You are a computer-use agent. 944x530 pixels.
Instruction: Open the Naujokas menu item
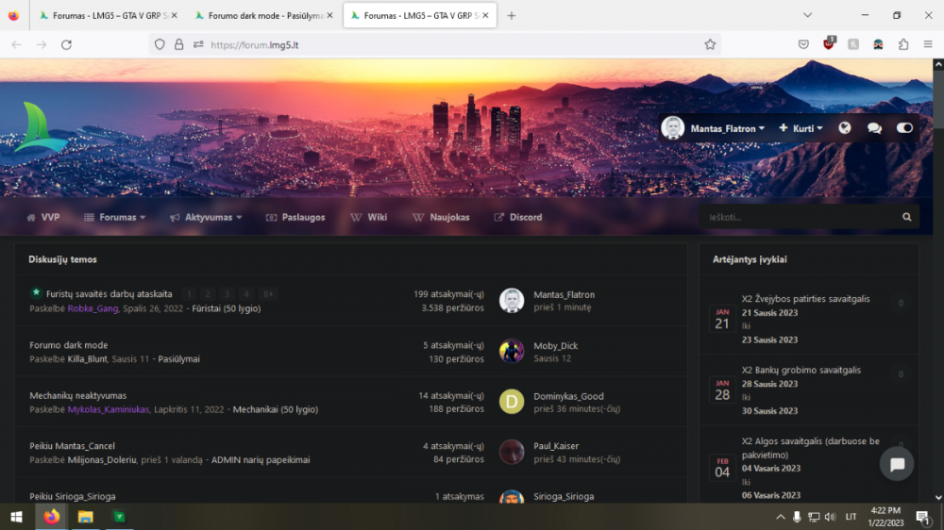click(x=441, y=217)
